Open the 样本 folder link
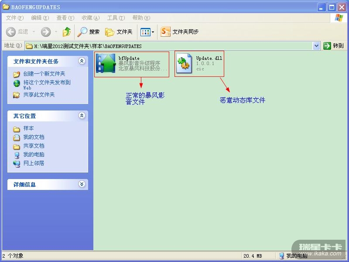 pyautogui.click(x=28, y=128)
